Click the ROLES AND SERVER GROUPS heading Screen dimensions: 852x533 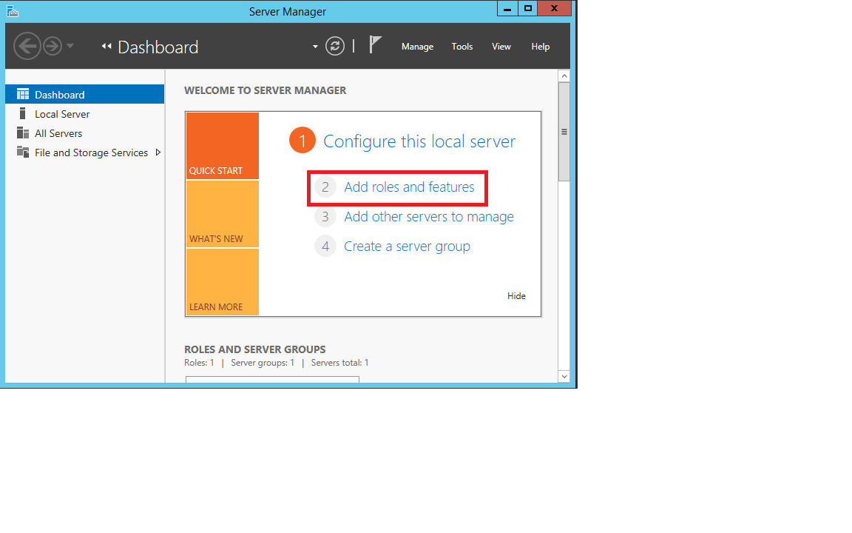click(x=255, y=349)
